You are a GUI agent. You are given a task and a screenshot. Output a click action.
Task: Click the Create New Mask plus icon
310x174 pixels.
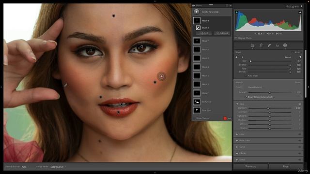(196, 12)
